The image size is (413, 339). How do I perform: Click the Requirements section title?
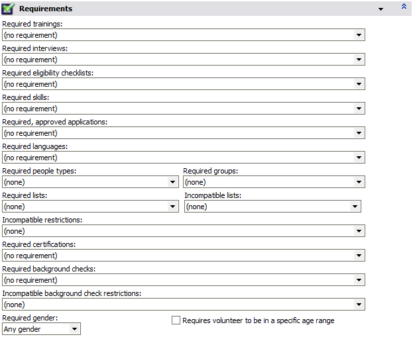(46, 9)
